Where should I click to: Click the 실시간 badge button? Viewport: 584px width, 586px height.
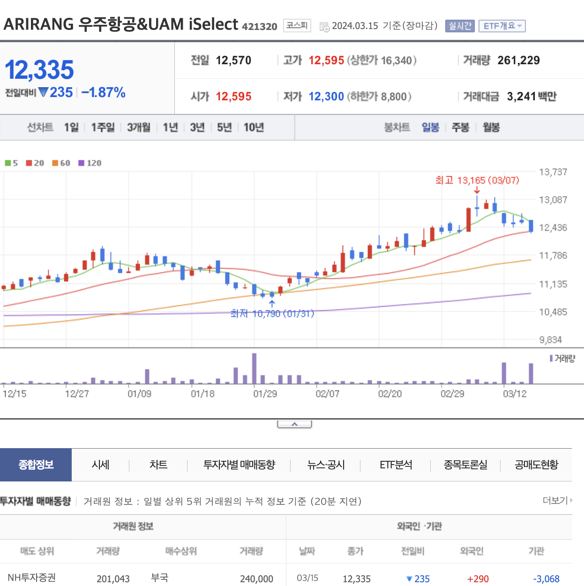coord(460,26)
